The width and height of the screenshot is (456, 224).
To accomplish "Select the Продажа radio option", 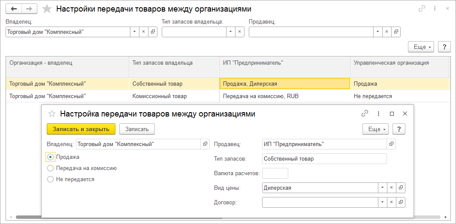I will (x=51, y=157).
